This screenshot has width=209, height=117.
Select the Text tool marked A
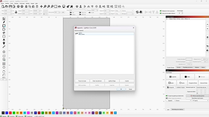click(4, 40)
